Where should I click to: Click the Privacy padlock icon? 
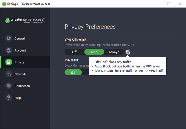[x=9, y=62]
